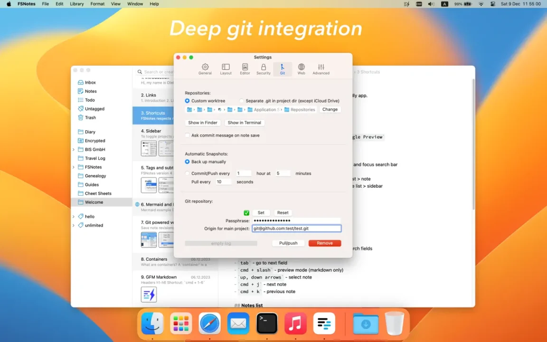
Task: Click the main window vertical scrollbar
Action: (473, 144)
